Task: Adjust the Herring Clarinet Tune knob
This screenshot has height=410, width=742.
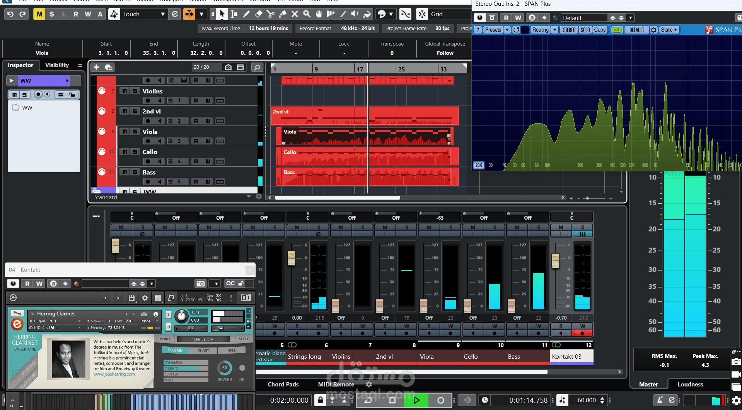Action: pos(181,316)
